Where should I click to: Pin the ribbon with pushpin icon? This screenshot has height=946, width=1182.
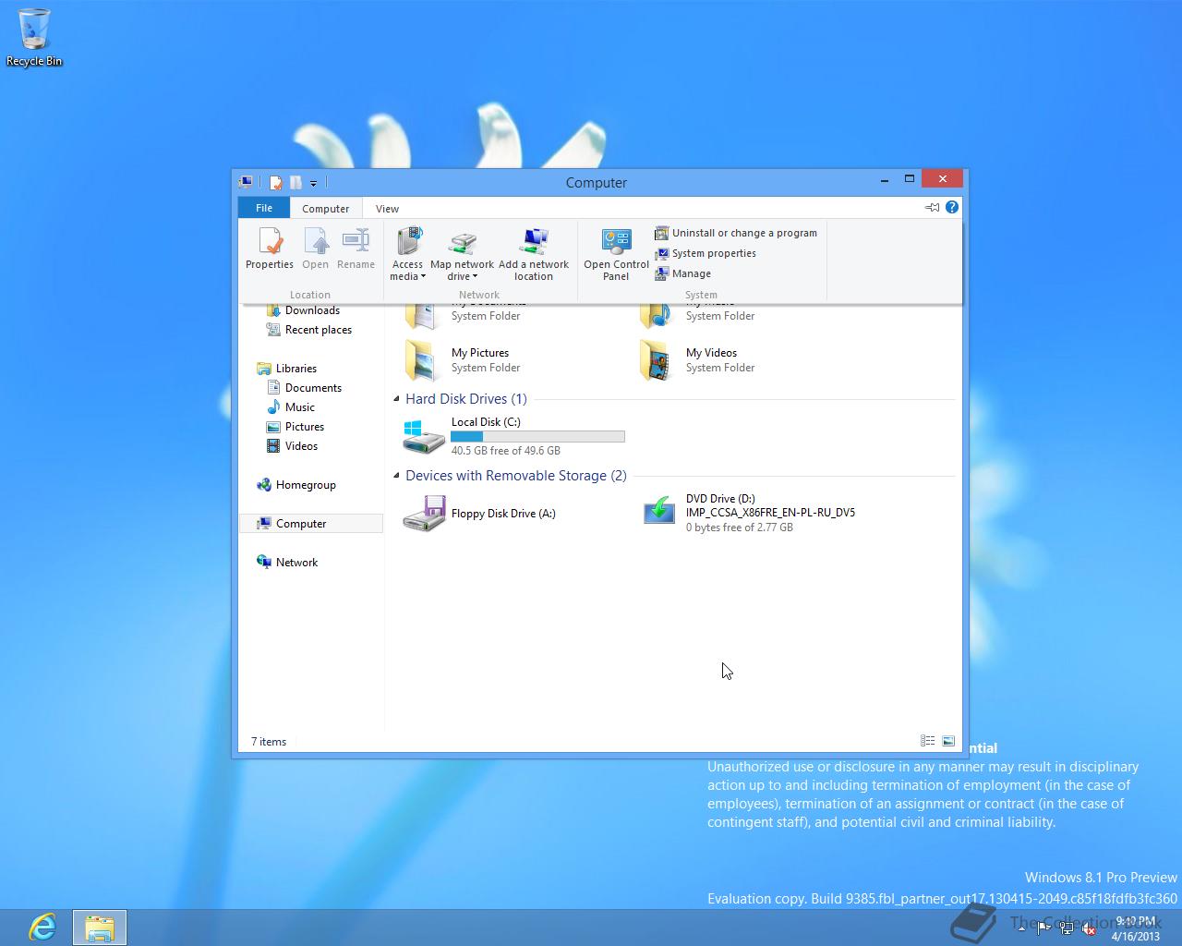pyautogui.click(x=932, y=207)
